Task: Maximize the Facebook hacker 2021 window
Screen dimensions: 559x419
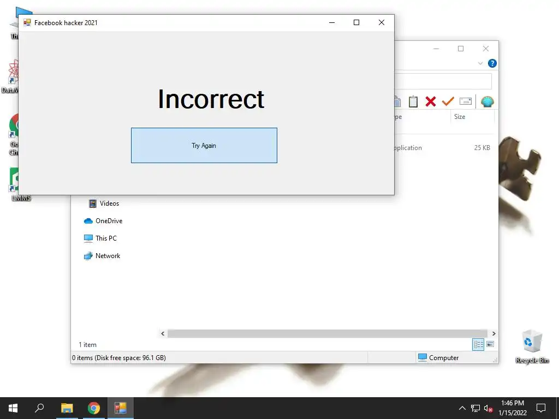Action: 356,22
